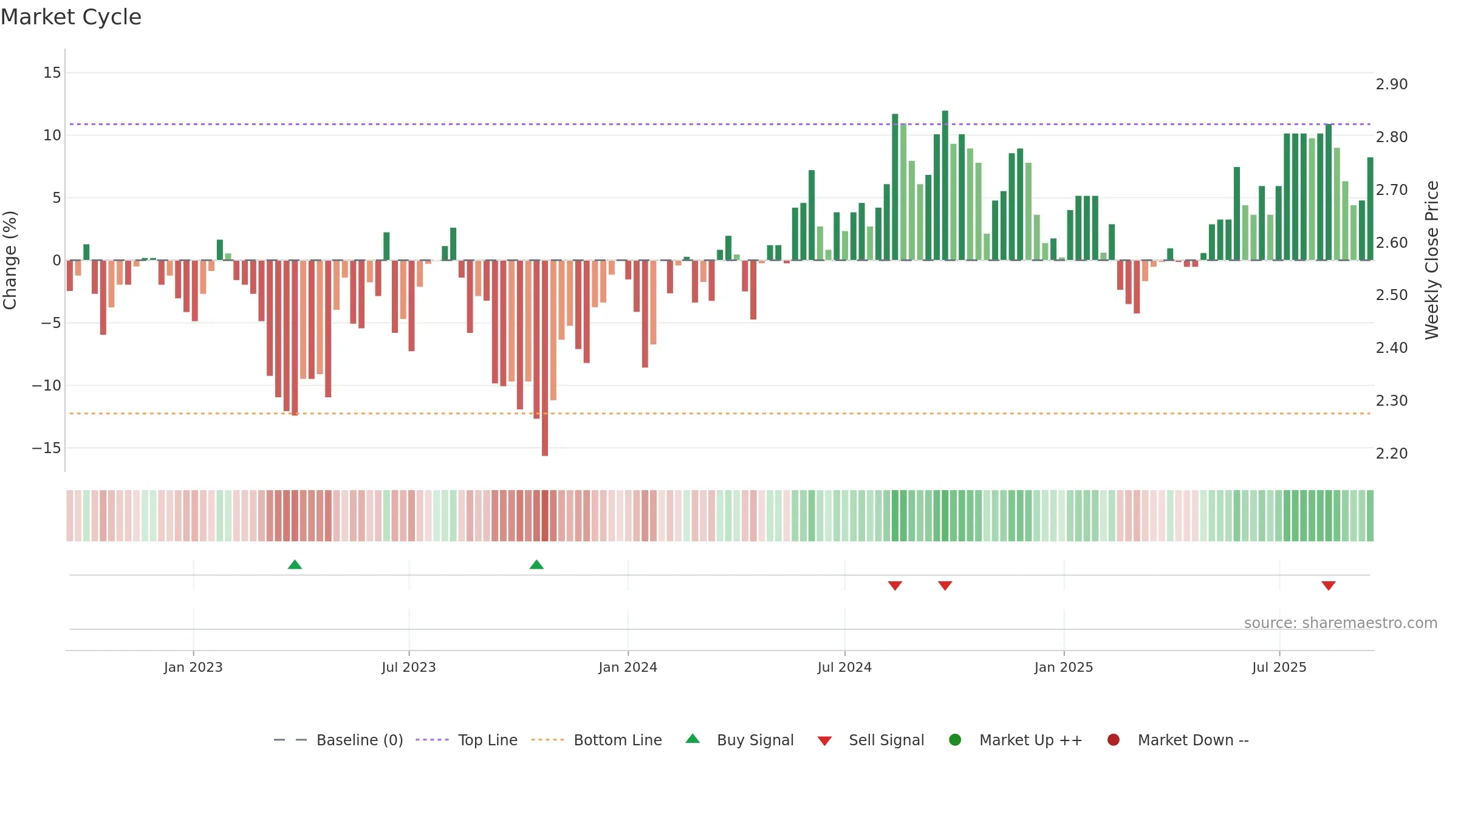
Task: Click the 2.20 price axis value
Action: tap(1391, 453)
